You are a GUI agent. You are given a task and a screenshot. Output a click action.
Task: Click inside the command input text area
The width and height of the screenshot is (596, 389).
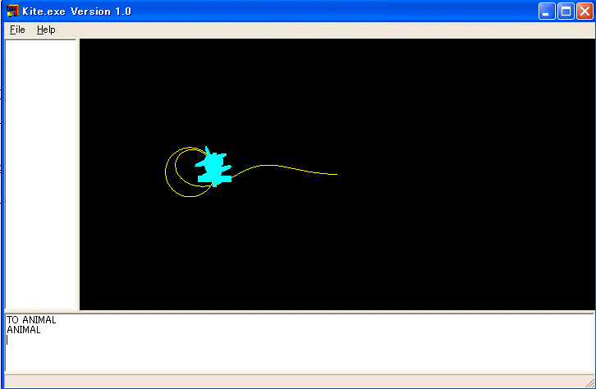tap(300, 342)
